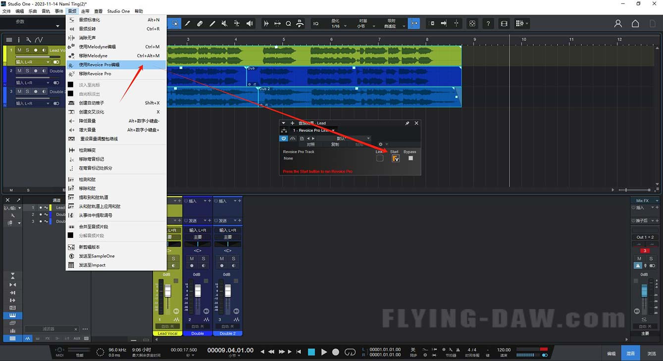Select the Listen speaker tool

(250, 23)
